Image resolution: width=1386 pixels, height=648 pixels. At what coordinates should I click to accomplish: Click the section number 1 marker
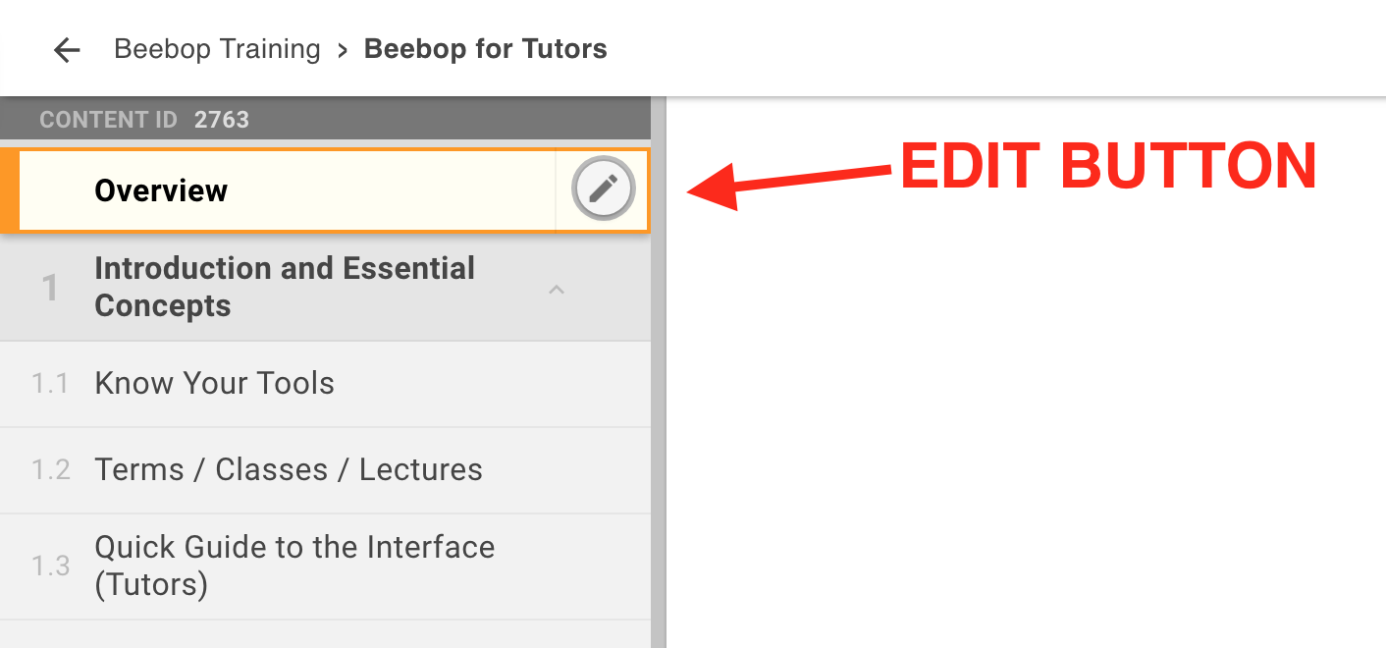click(49, 288)
